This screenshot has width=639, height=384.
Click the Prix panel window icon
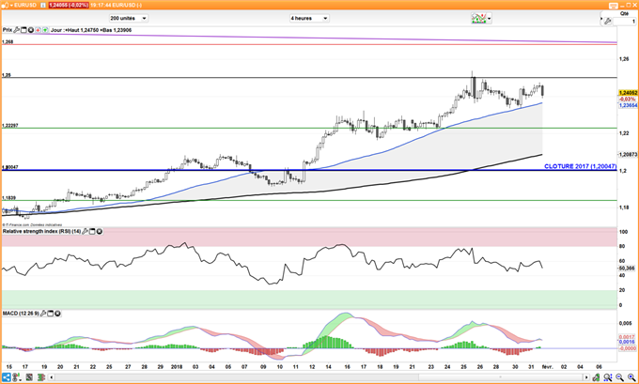pos(23,30)
